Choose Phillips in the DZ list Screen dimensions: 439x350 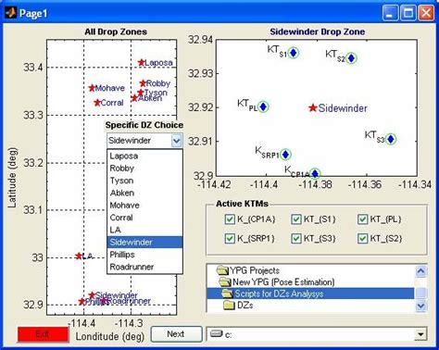pyautogui.click(x=144, y=255)
